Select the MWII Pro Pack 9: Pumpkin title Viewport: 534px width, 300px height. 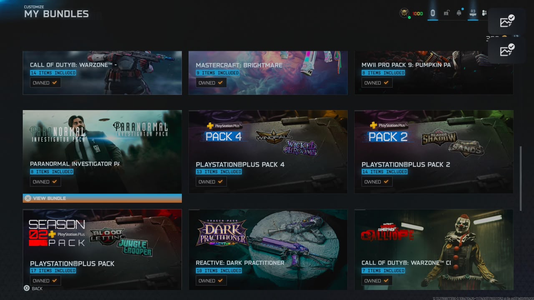click(x=406, y=65)
